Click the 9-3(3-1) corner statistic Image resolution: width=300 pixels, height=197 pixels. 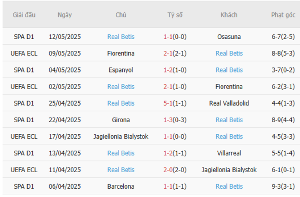[283, 186]
